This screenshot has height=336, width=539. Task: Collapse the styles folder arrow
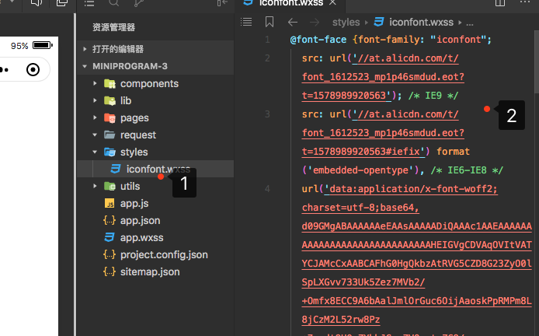tap(96, 152)
